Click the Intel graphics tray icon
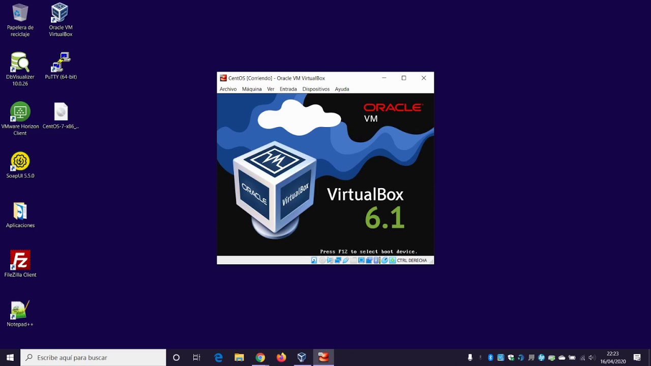 (501, 357)
